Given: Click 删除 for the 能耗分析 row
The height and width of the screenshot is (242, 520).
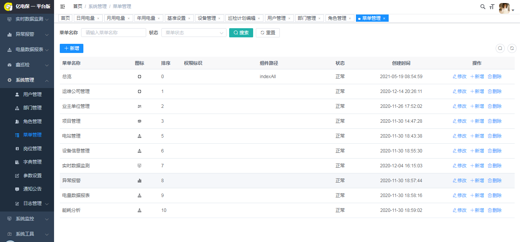Looking at the screenshot, I should coord(495,210).
